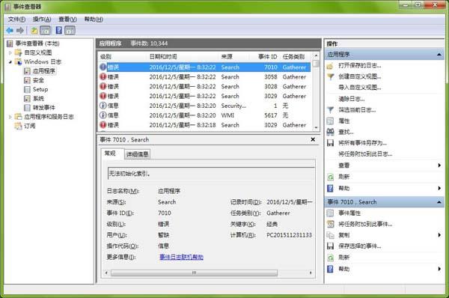Collapse the Windows 日志 tree node
449x298 pixels.
click(10, 62)
